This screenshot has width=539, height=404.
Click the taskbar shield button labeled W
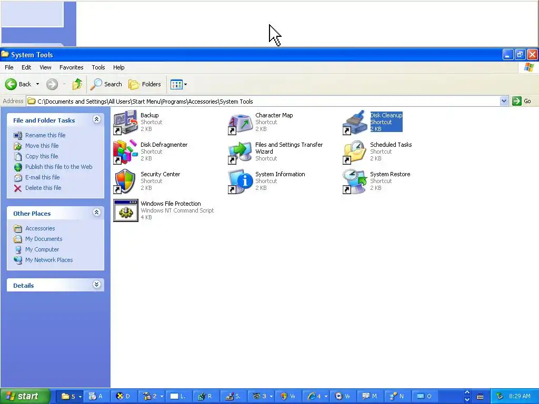(x=288, y=397)
